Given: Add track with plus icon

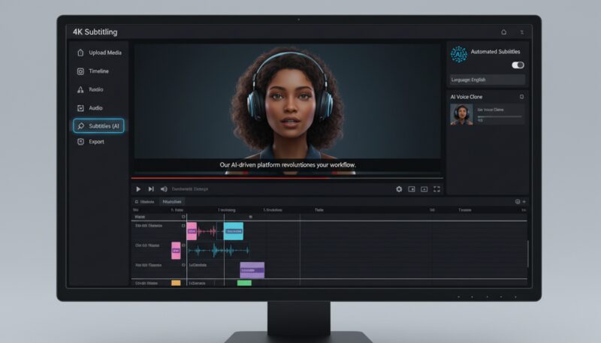Looking at the screenshot, I should pos(524,202).
